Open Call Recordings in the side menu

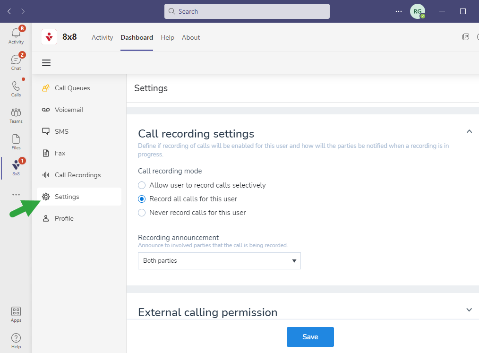77,175
